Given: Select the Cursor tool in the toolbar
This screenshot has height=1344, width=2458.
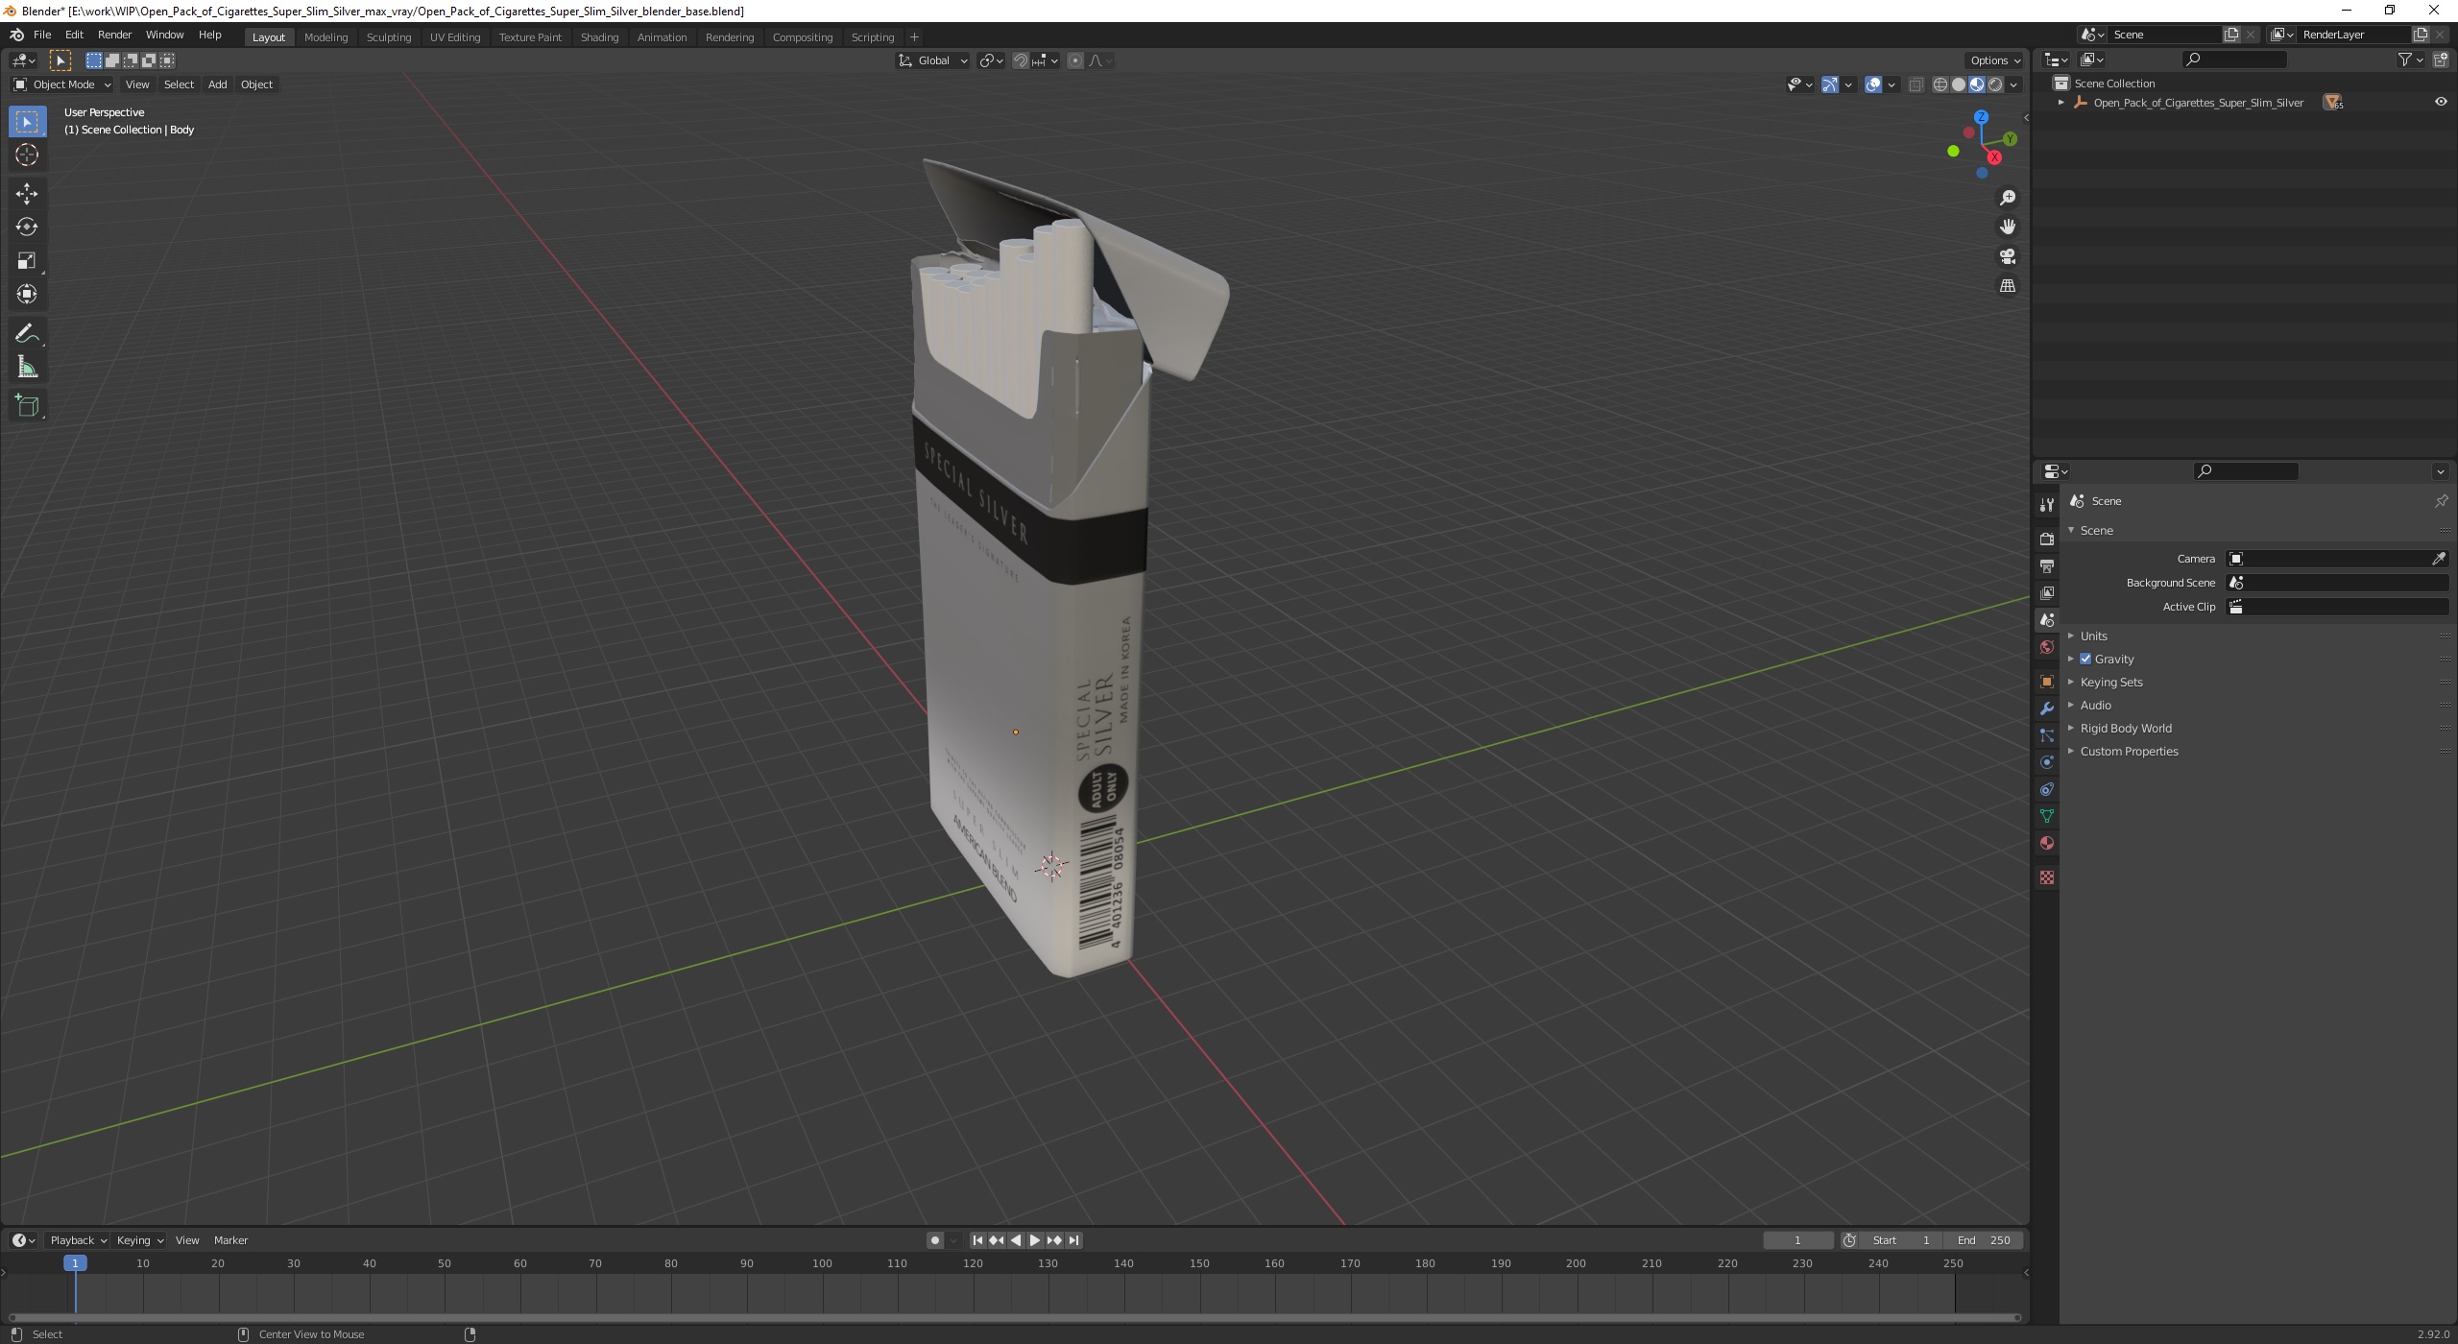Looking at the screenshot, I should 27,156.
